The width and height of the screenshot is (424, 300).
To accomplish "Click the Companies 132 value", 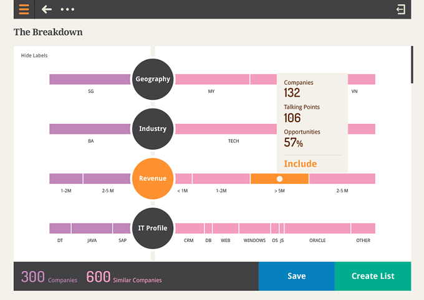I will click(x=292, y=93).
